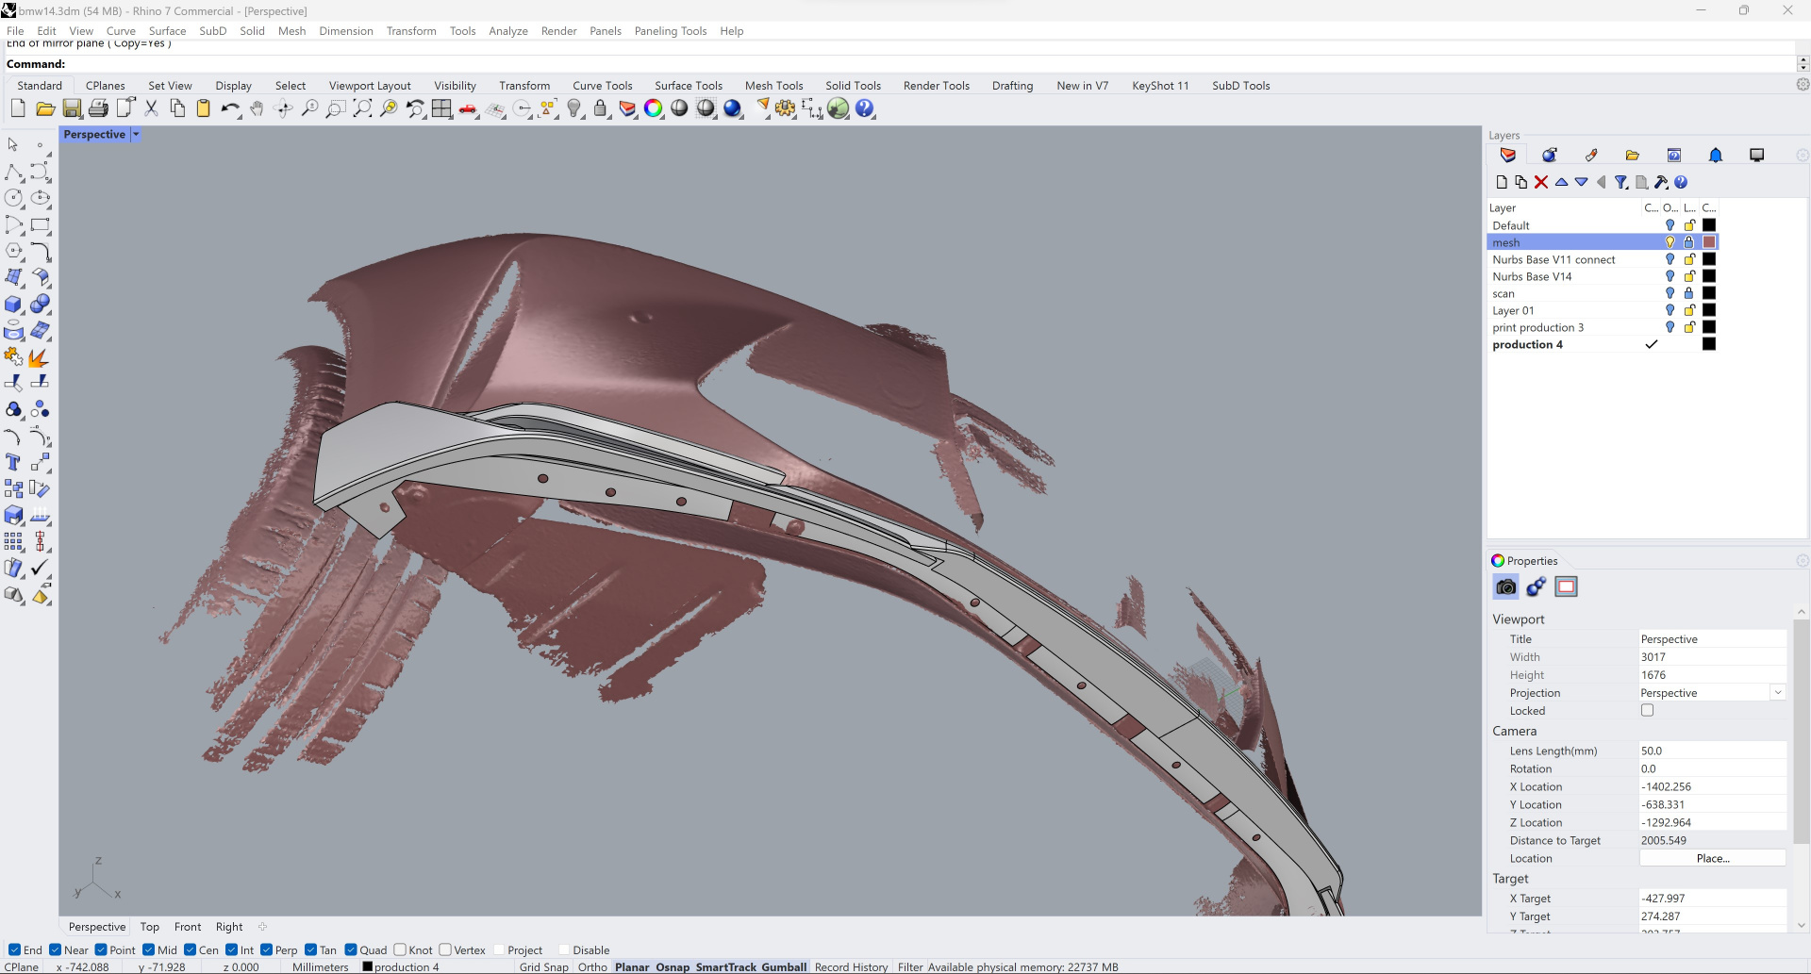The width and height of the screenshot is (1811, 974).
Task: Toggle the Knot osnap checkbox
Action: [401, 949]
